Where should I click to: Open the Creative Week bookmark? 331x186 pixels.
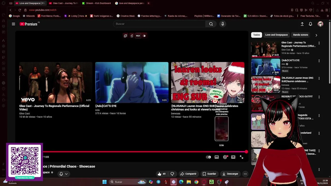(126, 16)
